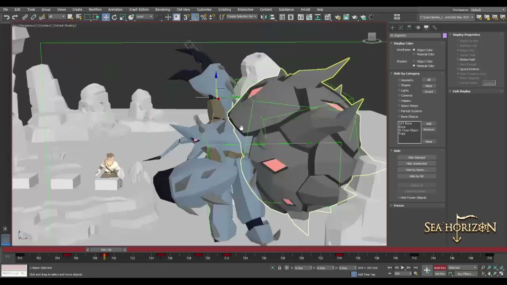The height and width of the screenshot is (285, 507).
Task: Open the Animation menu
Action: (115, 9)
